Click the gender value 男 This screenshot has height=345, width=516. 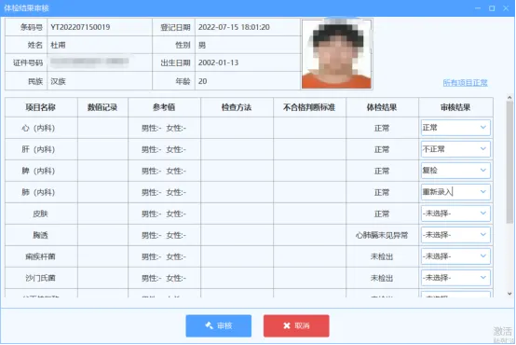(202, 45)
